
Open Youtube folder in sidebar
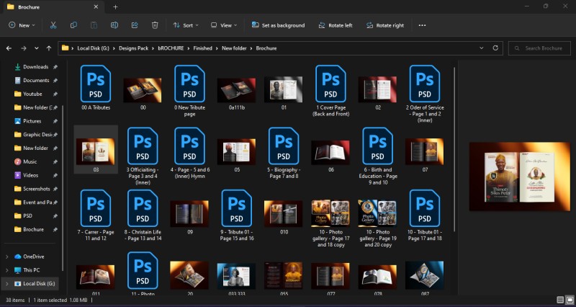[32, 94]
